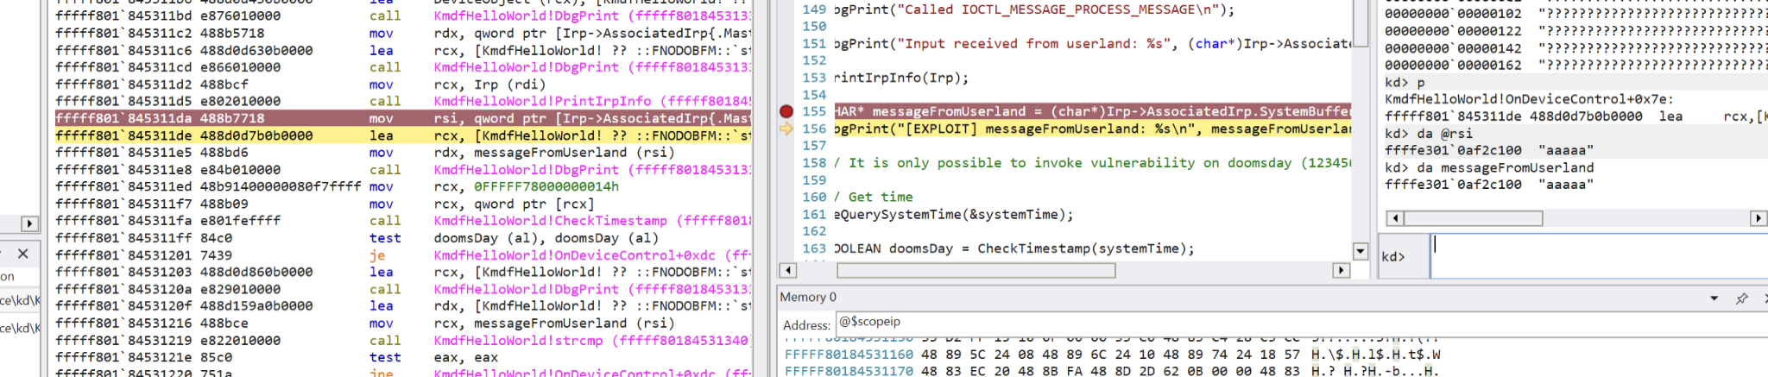The height and width of the screenshot is (377, 1768).
Task: Open the Memory 0 window options dropdown
Action: [1714, 298]
